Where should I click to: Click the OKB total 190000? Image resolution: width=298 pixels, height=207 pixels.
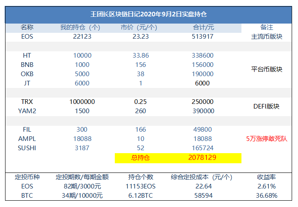203,74
